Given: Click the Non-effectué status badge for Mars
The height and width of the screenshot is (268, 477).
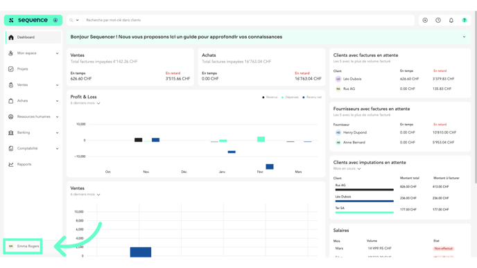Looking at the screenshot, I should [x=443, y=249].
